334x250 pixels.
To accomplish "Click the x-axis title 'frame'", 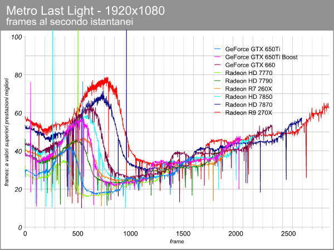I will tap(177, 242).
